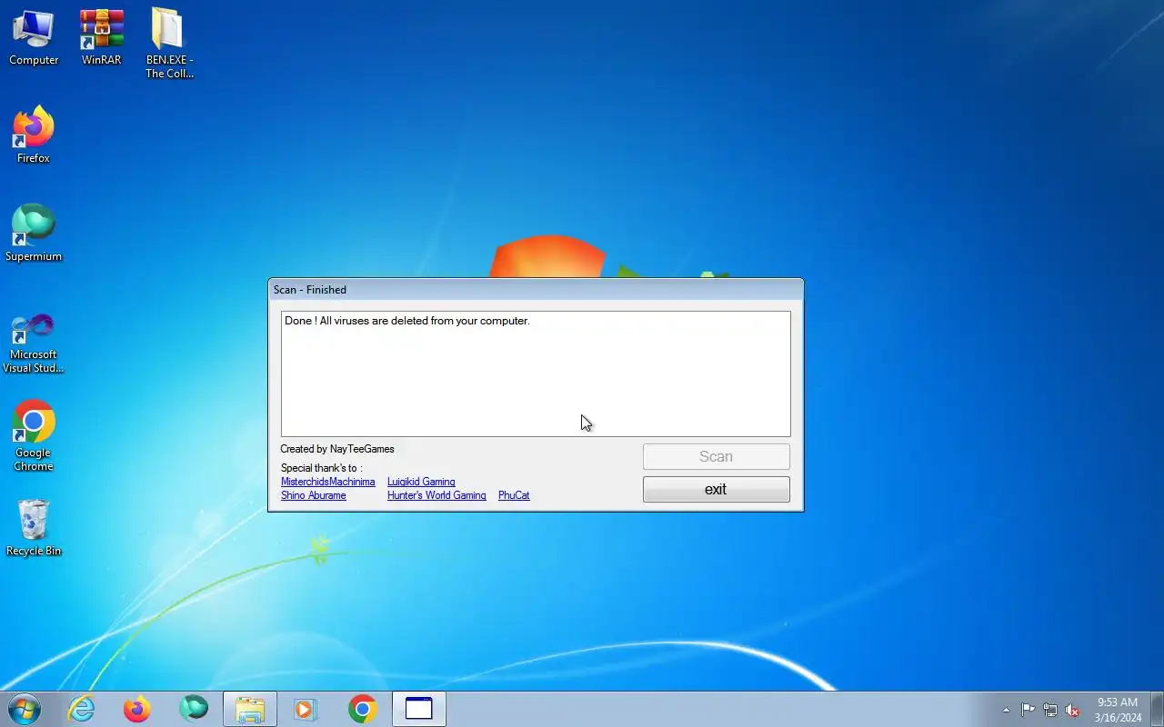
Task: Click the Supermium taskbar icon
Action: point(194,709)
